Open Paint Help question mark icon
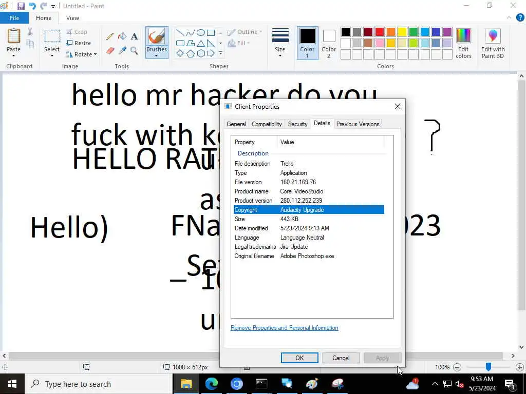 520,18
